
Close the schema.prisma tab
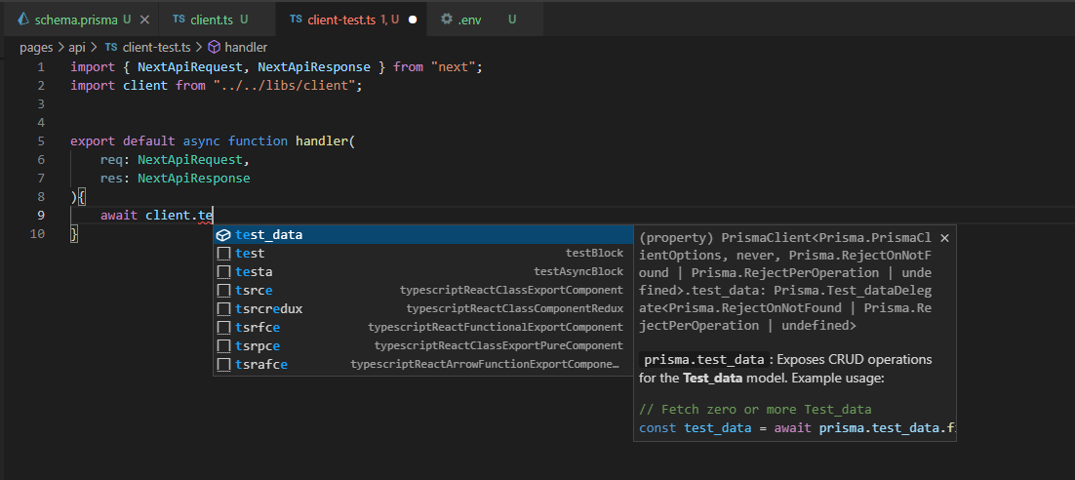pyautogui.click(x=144, y=20)
